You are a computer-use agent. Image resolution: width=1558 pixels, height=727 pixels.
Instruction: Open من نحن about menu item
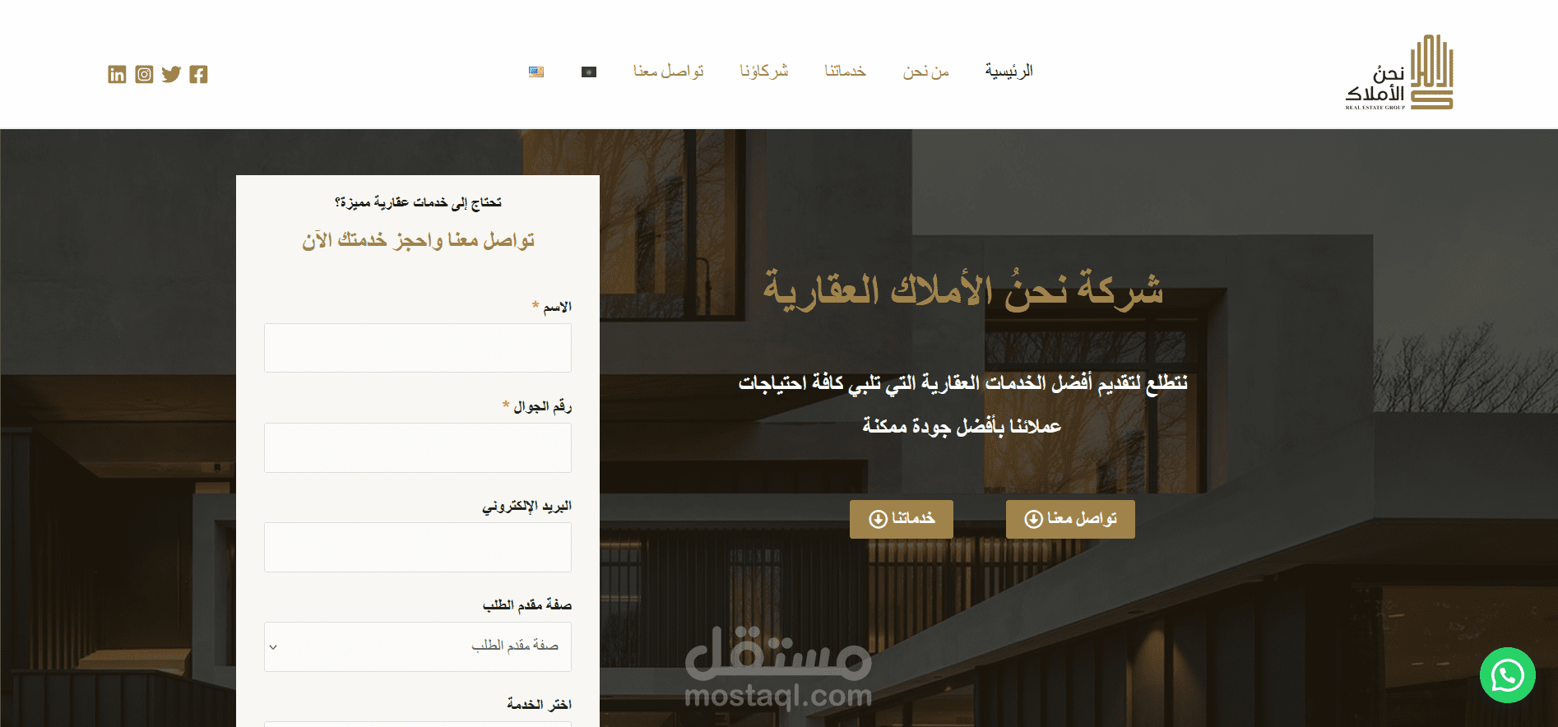point(926,72)
